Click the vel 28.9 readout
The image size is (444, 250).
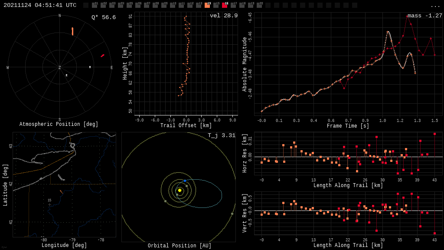(x=224, y=16)
